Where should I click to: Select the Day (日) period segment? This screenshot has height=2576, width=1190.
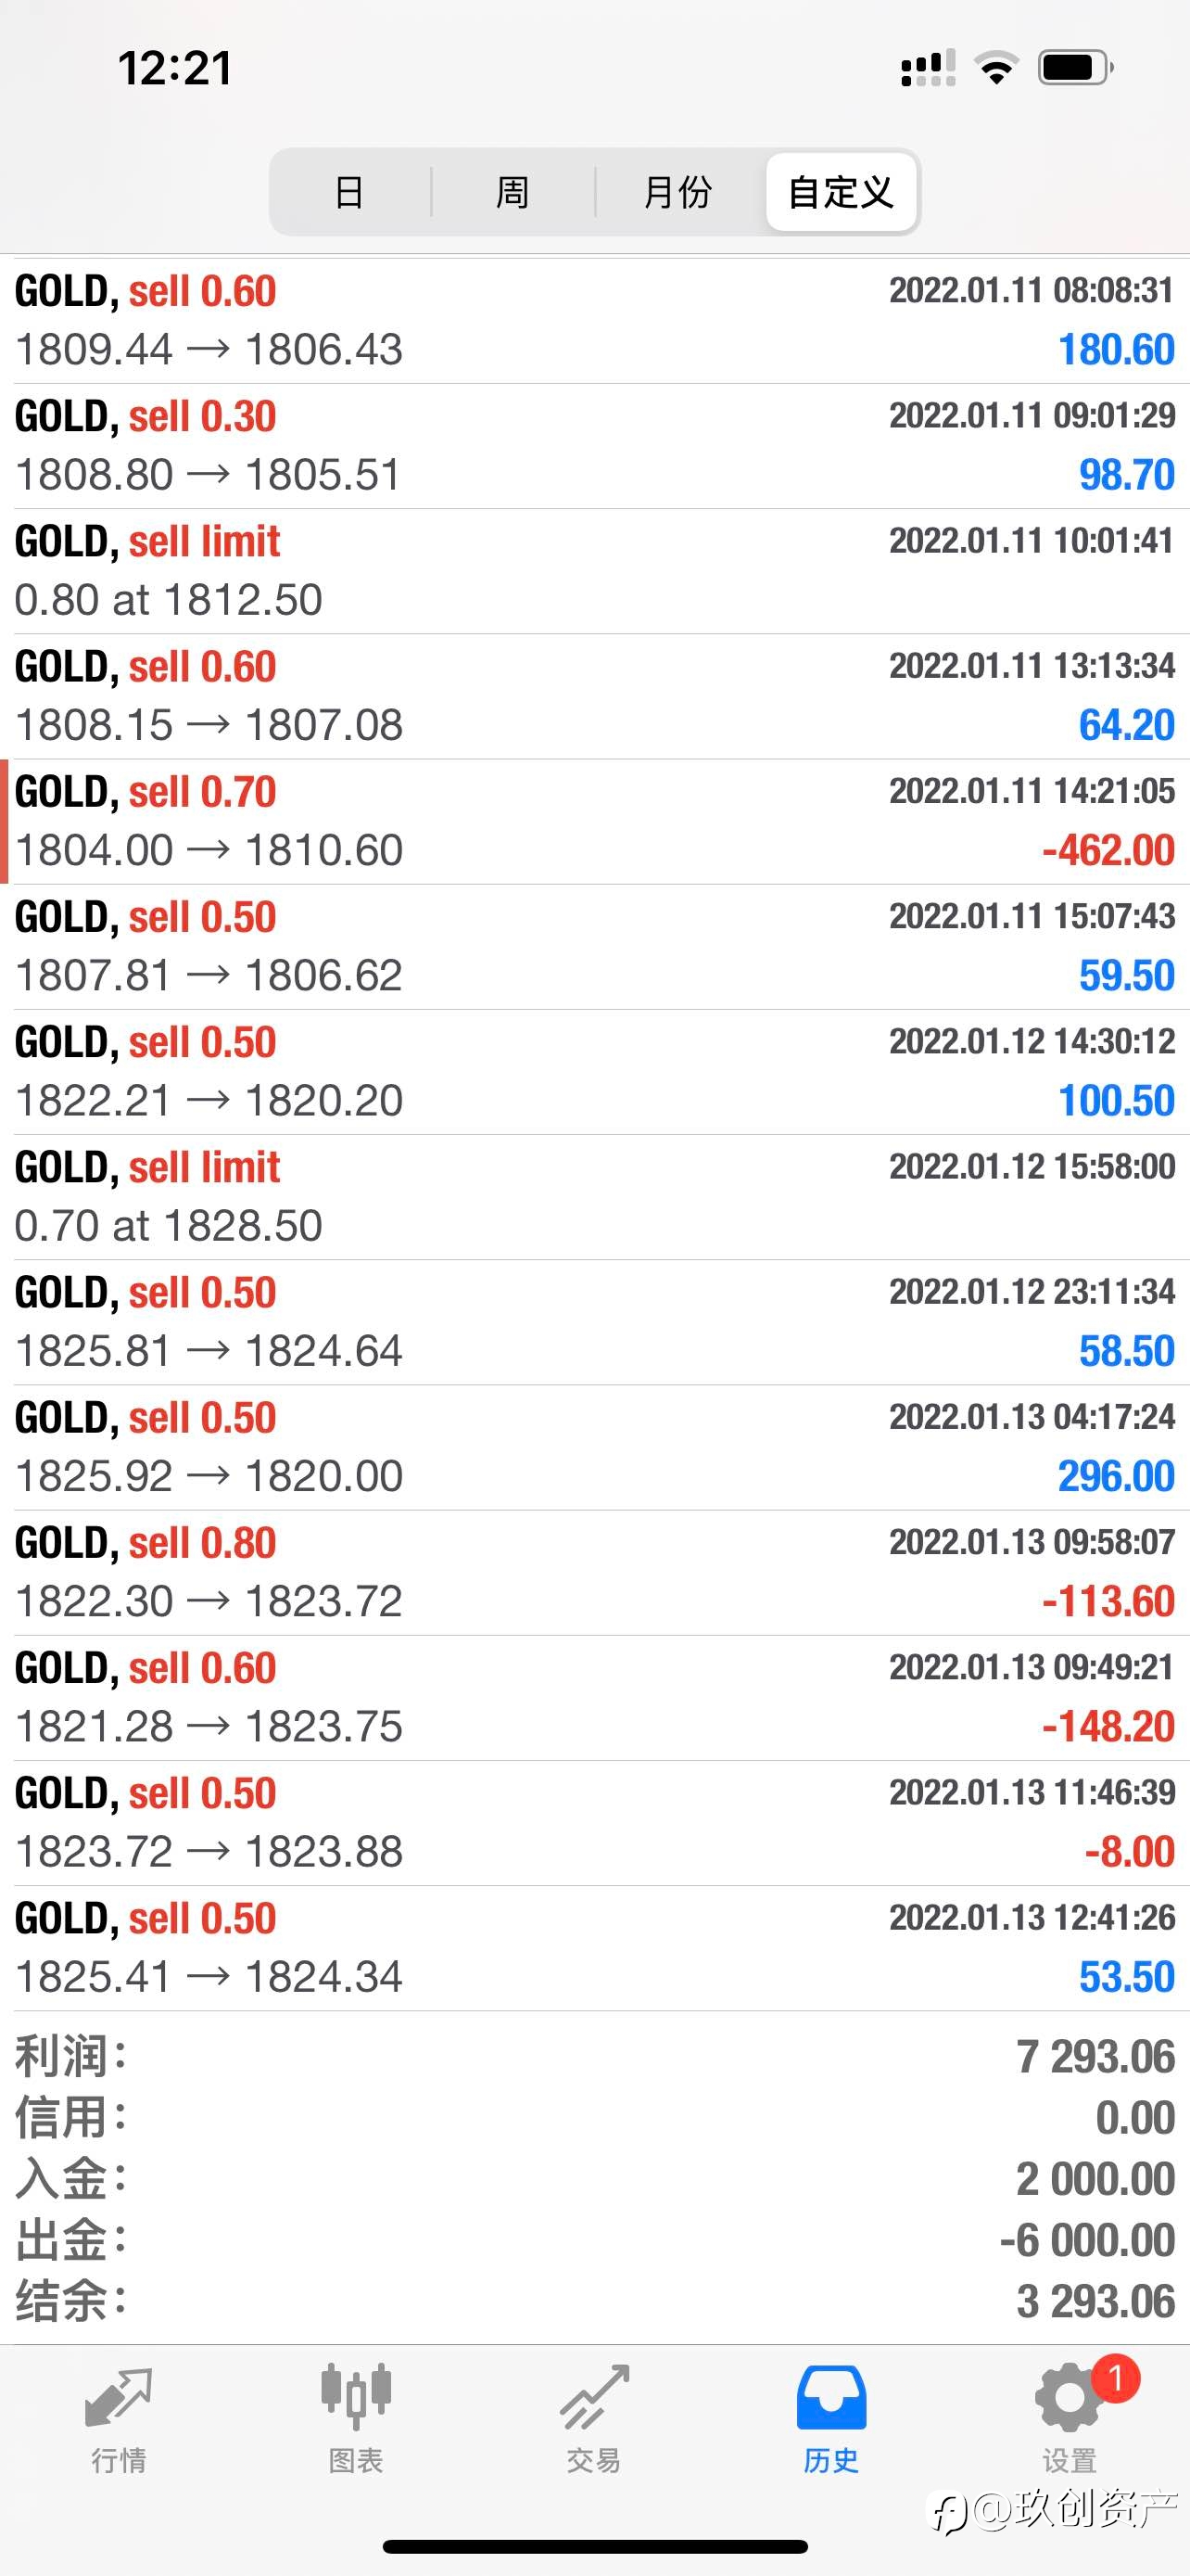tap(348, 192)
